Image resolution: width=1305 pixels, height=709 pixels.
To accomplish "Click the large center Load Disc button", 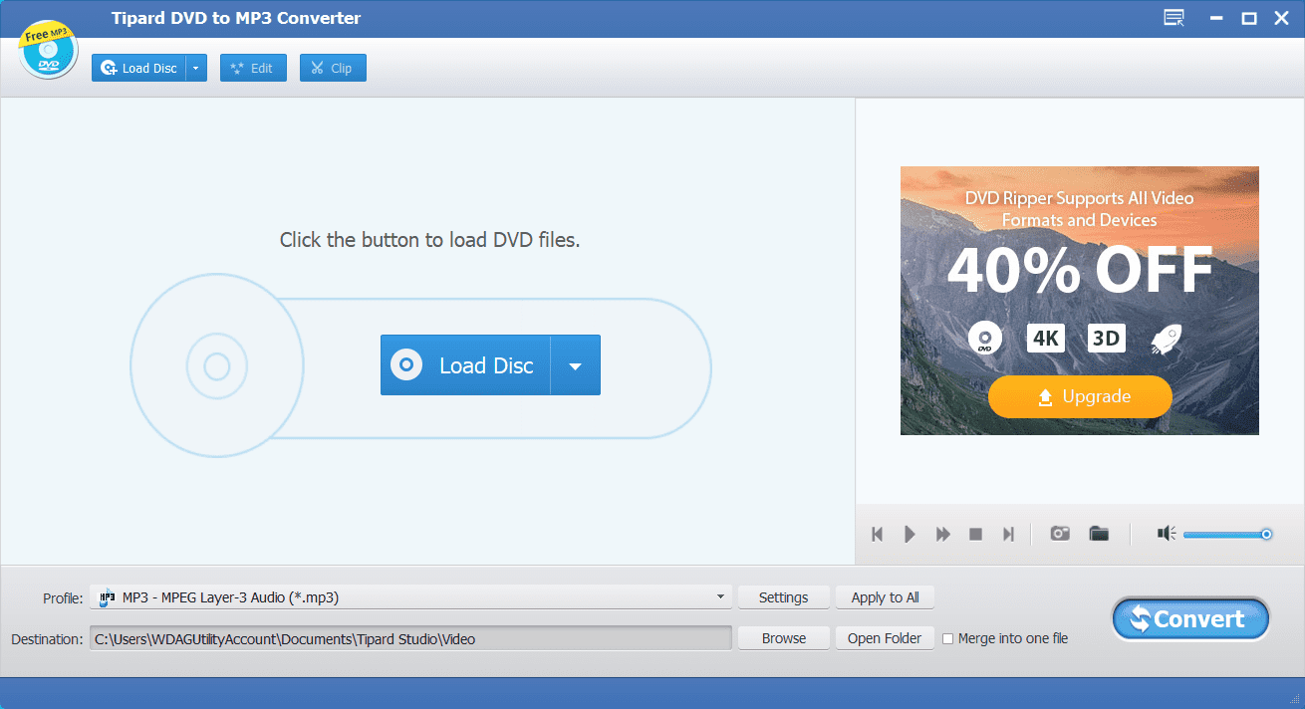I will tap(465, 365).
